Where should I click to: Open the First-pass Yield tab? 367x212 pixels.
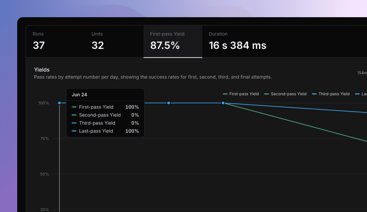point(173,42)
